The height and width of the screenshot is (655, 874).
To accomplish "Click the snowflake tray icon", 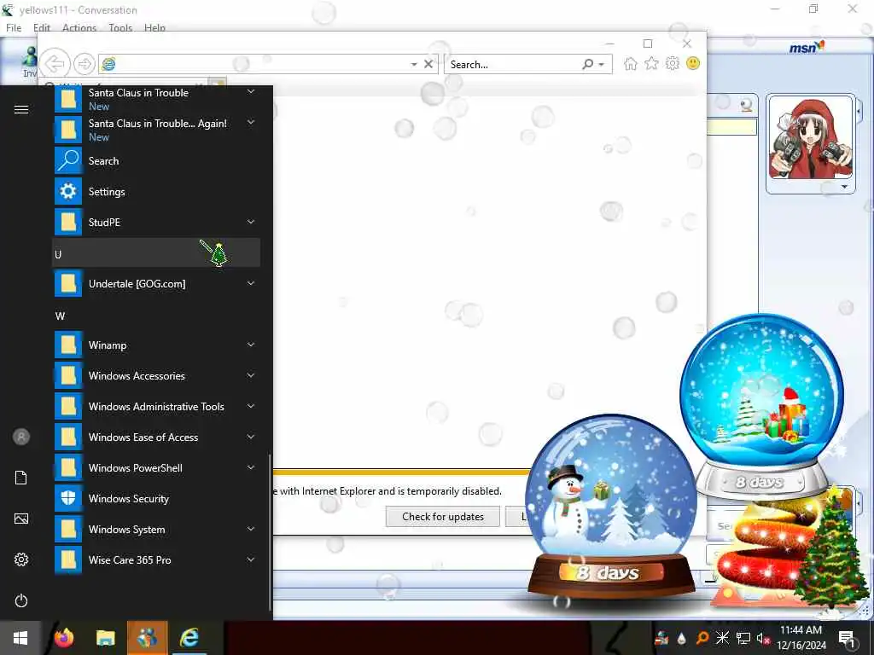I will (x=722, y=638).
